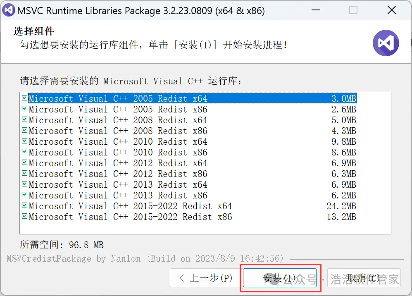The width and height of the screenshot is (412, 296).
Task: Uncheck the Visual C++ 2012 Redist x64 checkbox
Action: pyautogui.click(x=24, y=163)
